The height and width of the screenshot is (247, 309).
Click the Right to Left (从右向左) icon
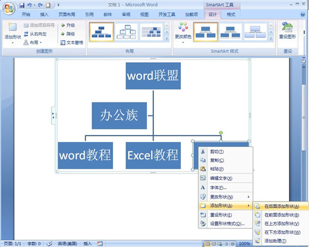pos(26,34)
